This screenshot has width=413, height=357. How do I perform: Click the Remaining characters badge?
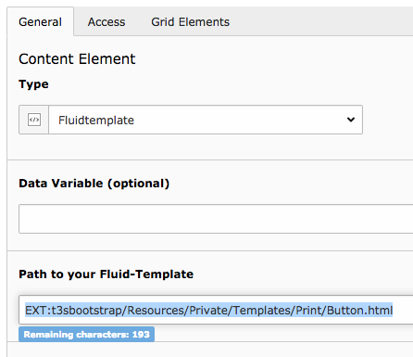point(86,335)
